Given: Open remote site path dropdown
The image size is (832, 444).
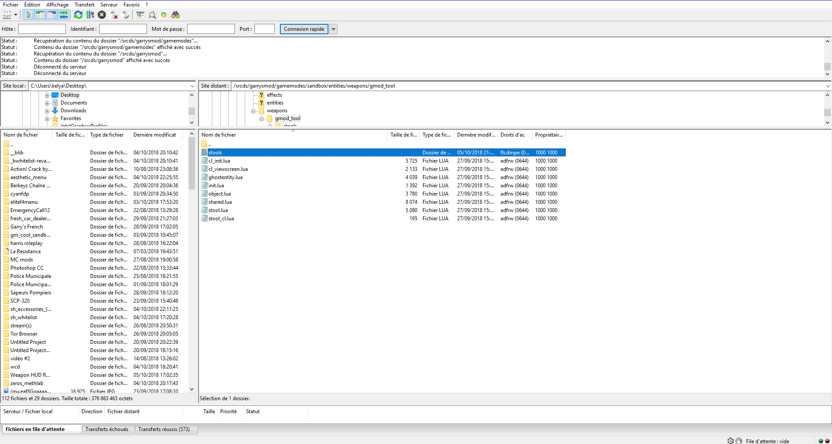Looking at the screenshot, I should [x=827, y=86].
